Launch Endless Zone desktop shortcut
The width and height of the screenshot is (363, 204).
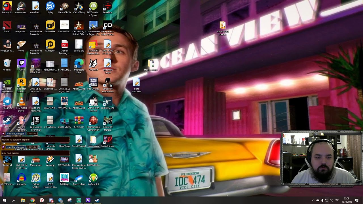pyautogui.click(x=107, y=103)
